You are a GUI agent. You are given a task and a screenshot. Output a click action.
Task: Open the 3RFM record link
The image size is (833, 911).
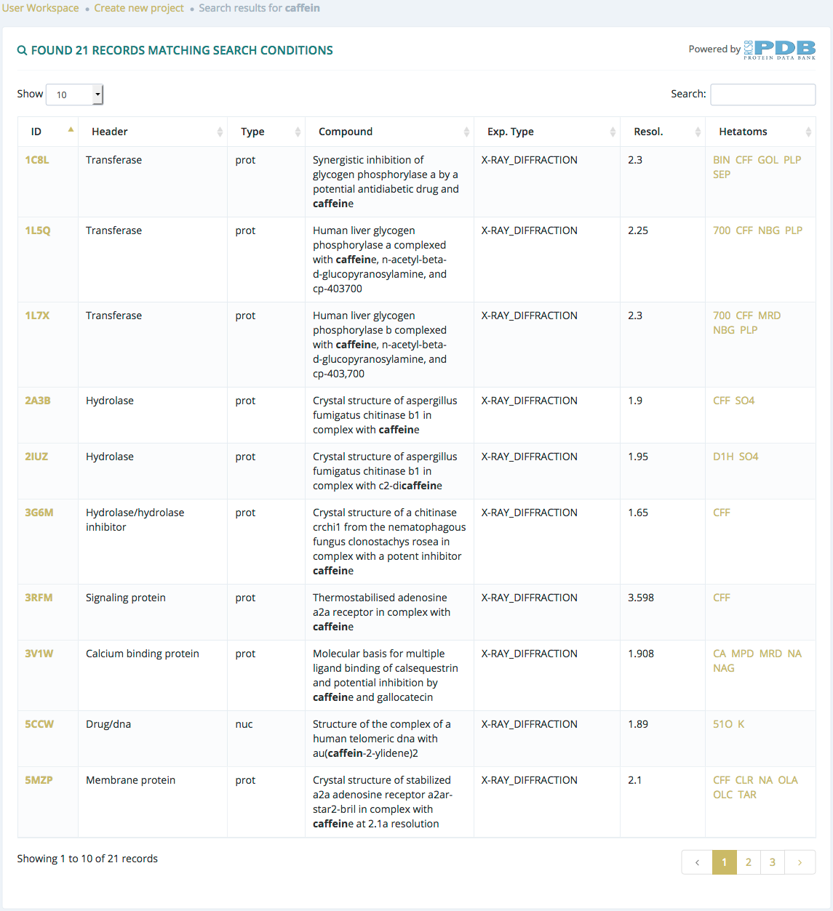click(39, 598)
